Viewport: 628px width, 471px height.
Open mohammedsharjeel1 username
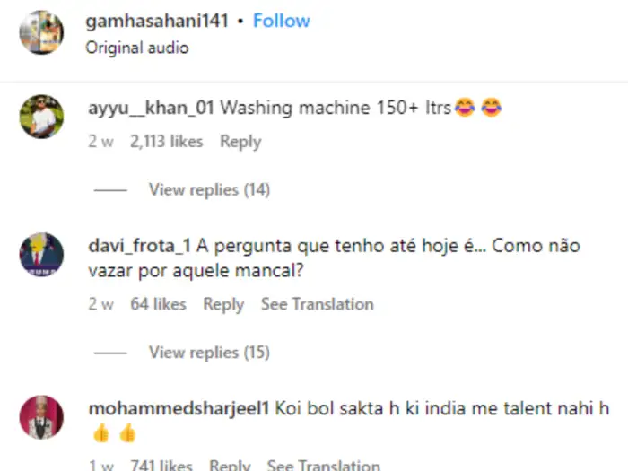click(x=179, y=408)
